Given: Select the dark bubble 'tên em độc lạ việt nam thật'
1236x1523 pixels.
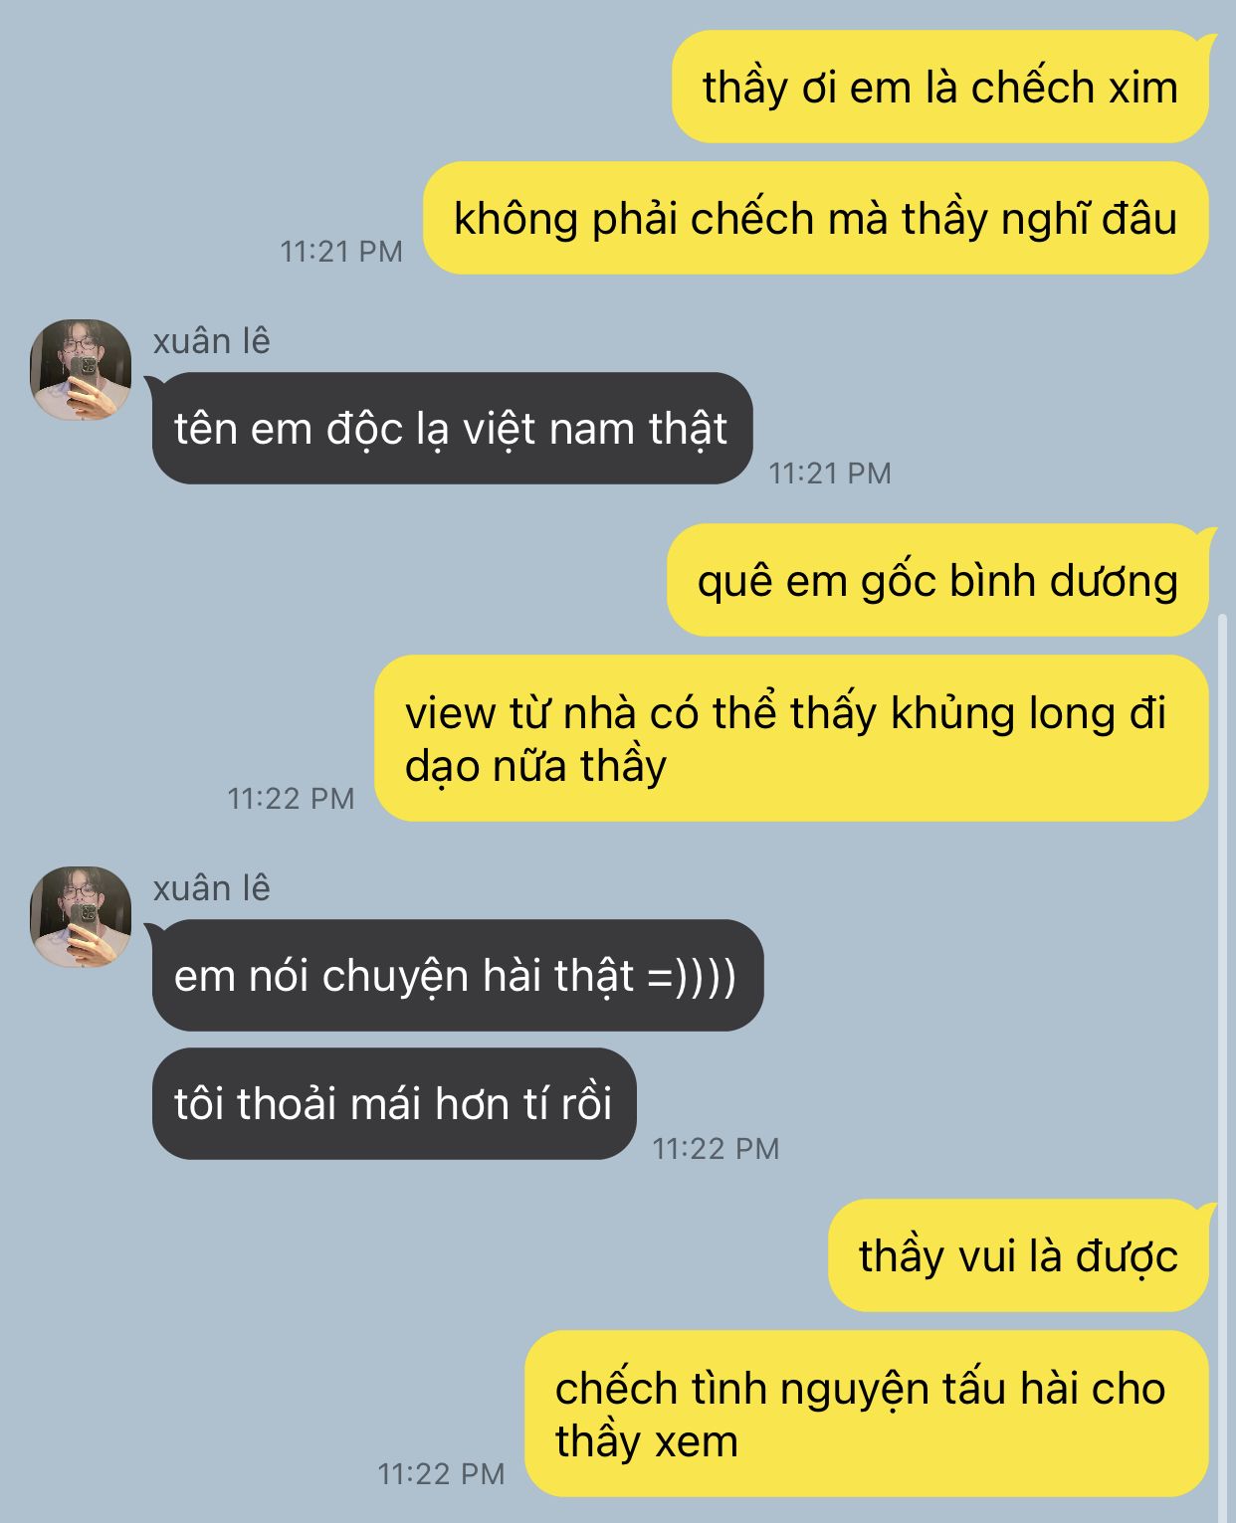Looking at the screenshot, I should tap(451, 429).
